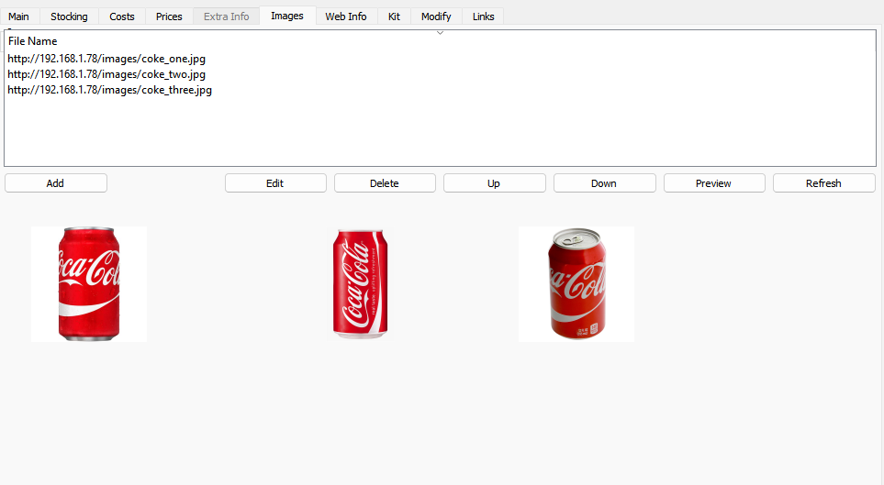Switch to the Main tab
Viewport: 884px width, 485px height.
18,17
